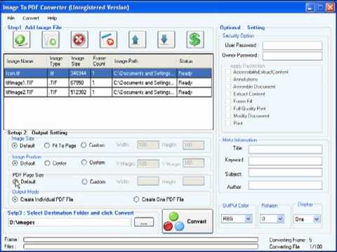Image resolution: width=337 pixels, height=252 pixels.
Task: Open the Display dropdown showing One
Action: pyautogui.click(x=317, y=219)
